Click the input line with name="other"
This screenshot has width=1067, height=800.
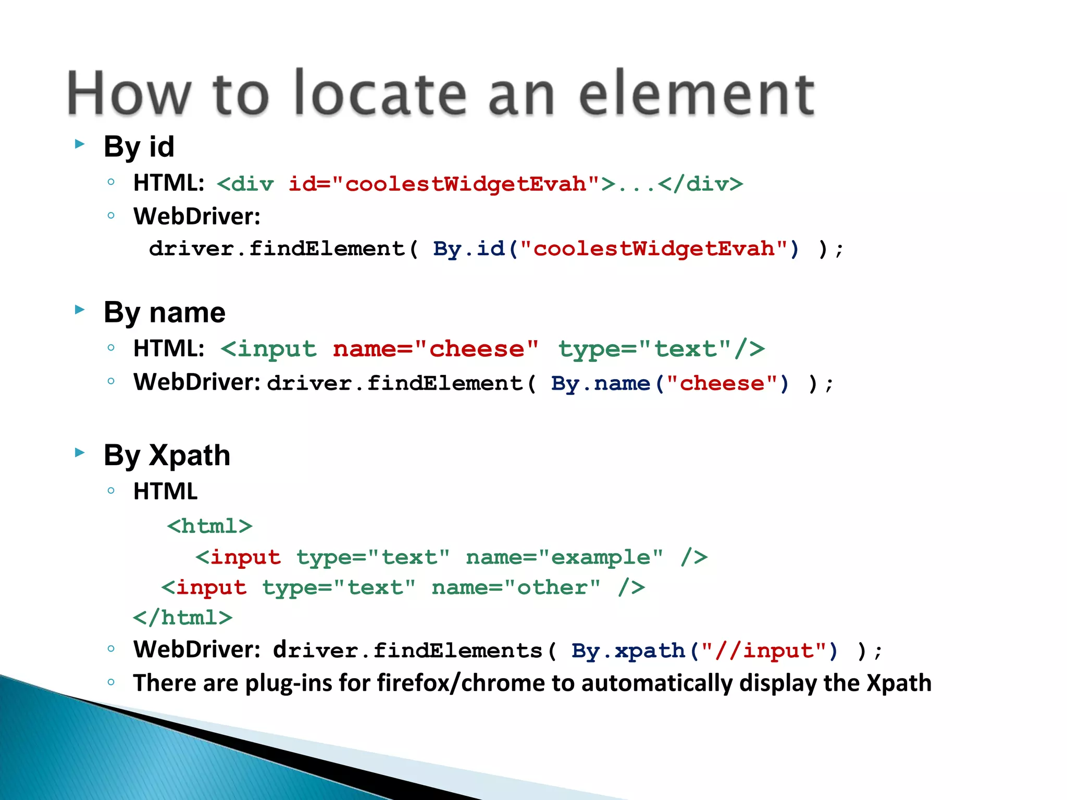[x=403, y=587]
